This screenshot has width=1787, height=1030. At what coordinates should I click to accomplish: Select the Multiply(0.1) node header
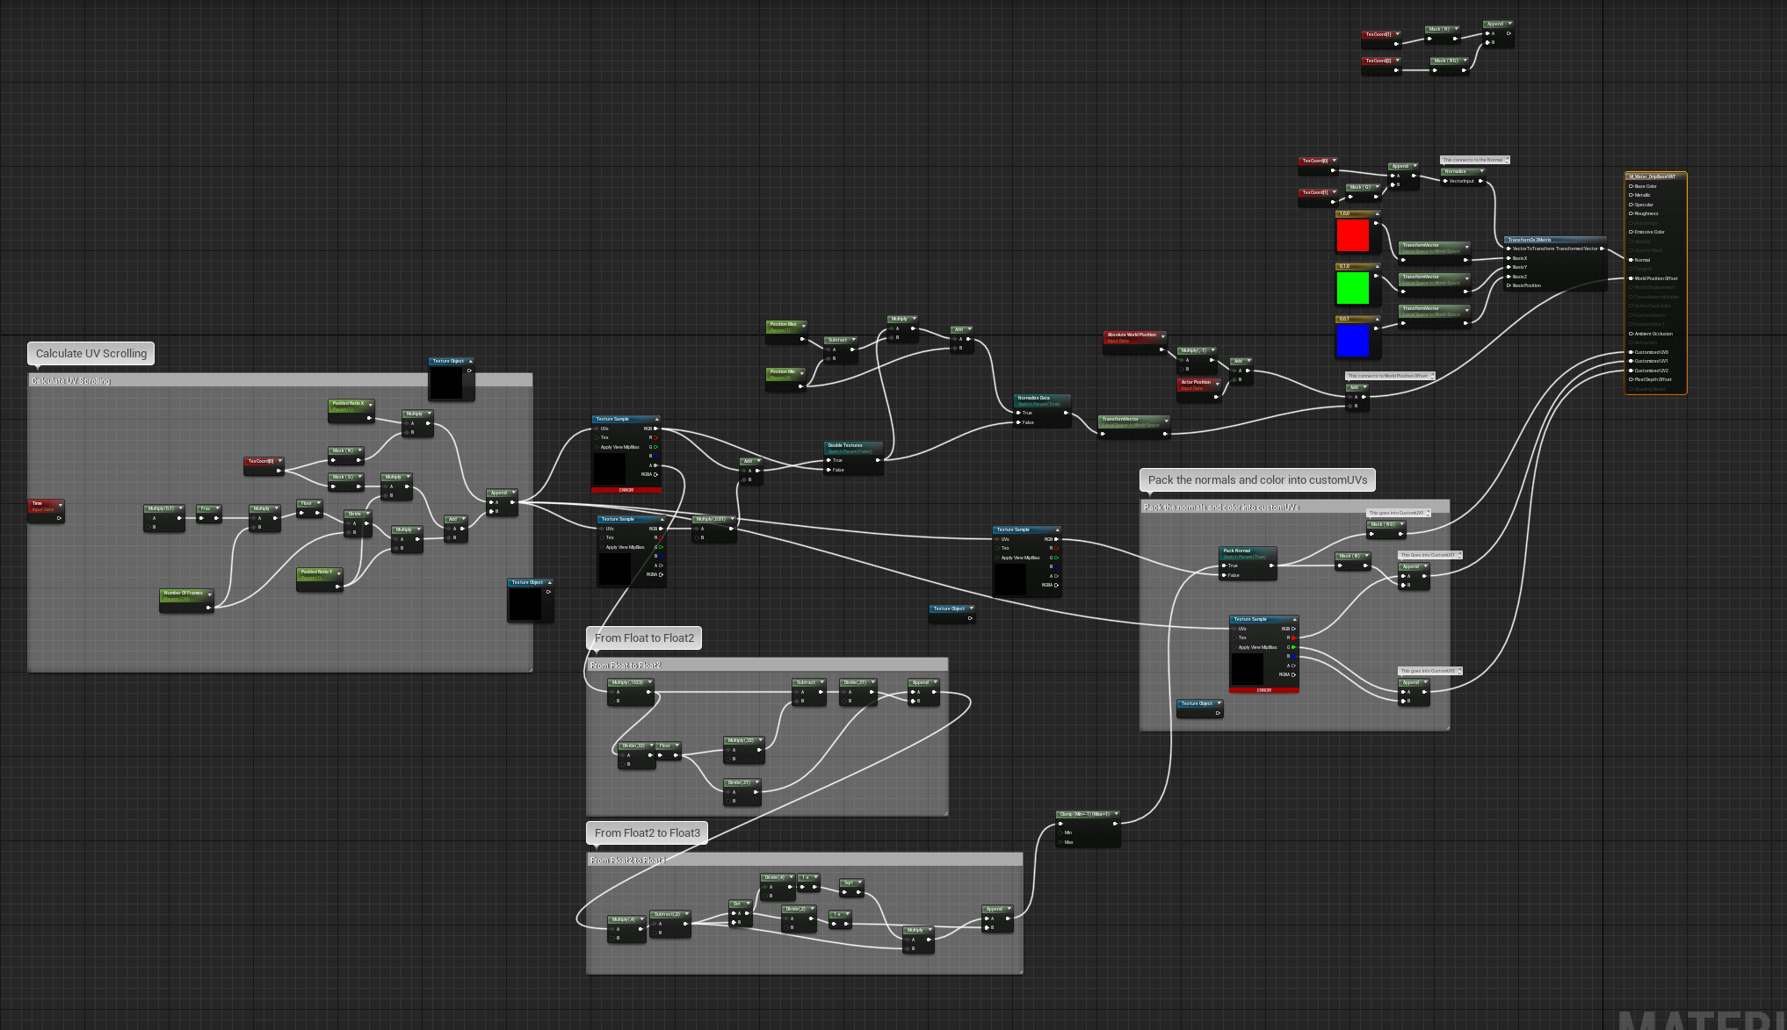(164, 508)
